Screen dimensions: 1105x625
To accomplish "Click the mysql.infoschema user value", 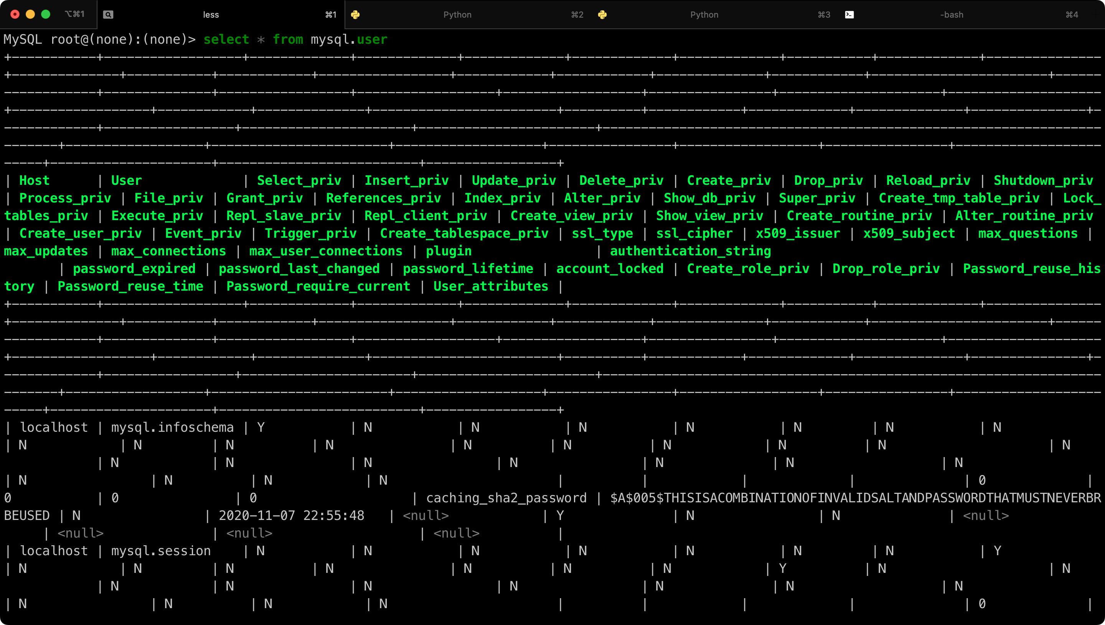I will coord(172,428).
